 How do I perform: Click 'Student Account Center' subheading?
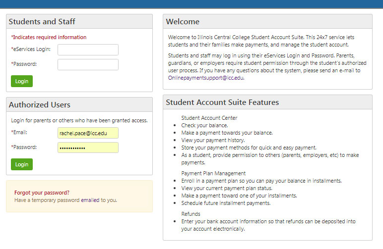click(209, 118)
